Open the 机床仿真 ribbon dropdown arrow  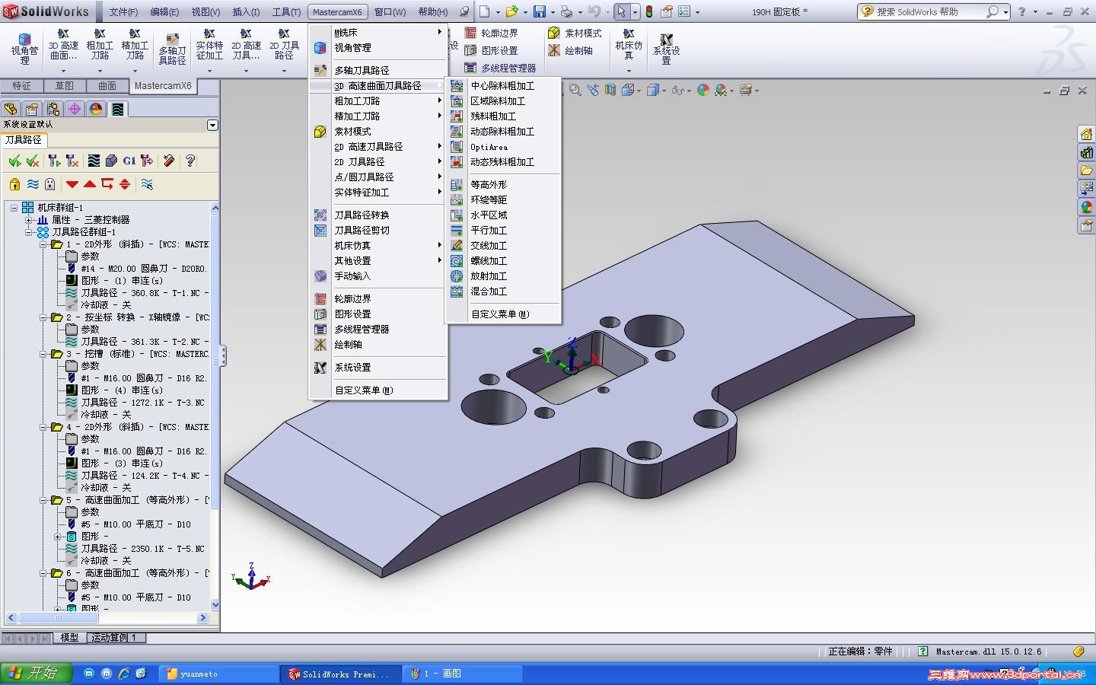click(629, 72)
